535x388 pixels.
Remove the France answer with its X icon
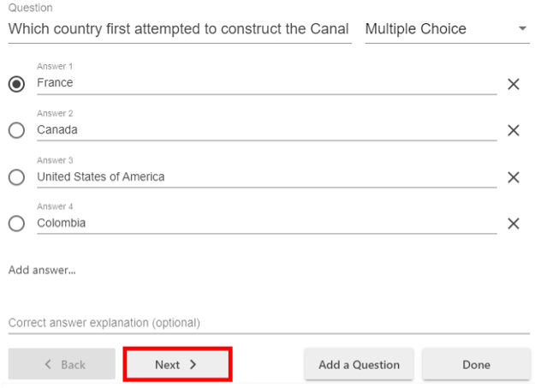tap(514, 84)
